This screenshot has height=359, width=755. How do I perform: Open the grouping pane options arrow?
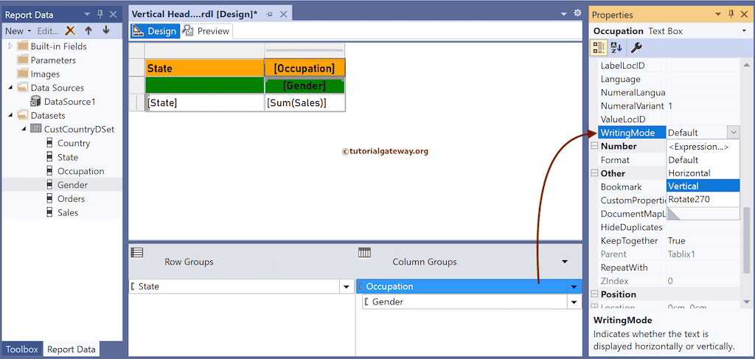coord(564,262)
